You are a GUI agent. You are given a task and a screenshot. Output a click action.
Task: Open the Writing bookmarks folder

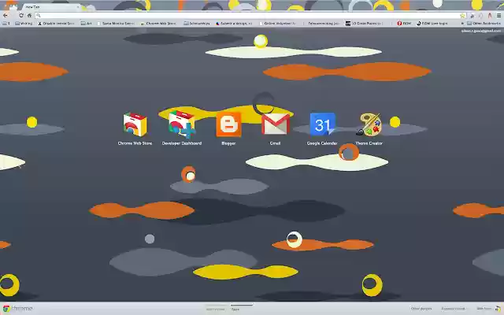24,24
